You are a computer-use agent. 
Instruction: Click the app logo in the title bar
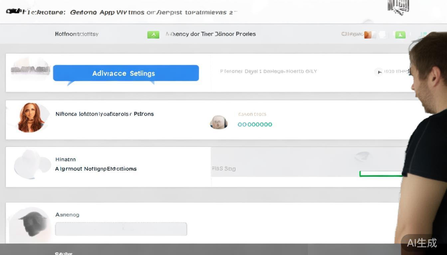click(15, 12)
